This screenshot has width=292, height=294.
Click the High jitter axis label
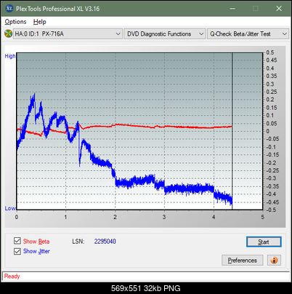10,56
